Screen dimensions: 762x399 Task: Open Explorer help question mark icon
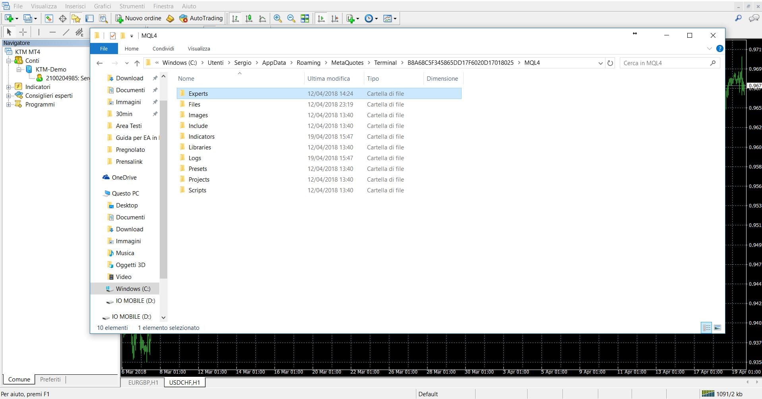coord(719,48)
